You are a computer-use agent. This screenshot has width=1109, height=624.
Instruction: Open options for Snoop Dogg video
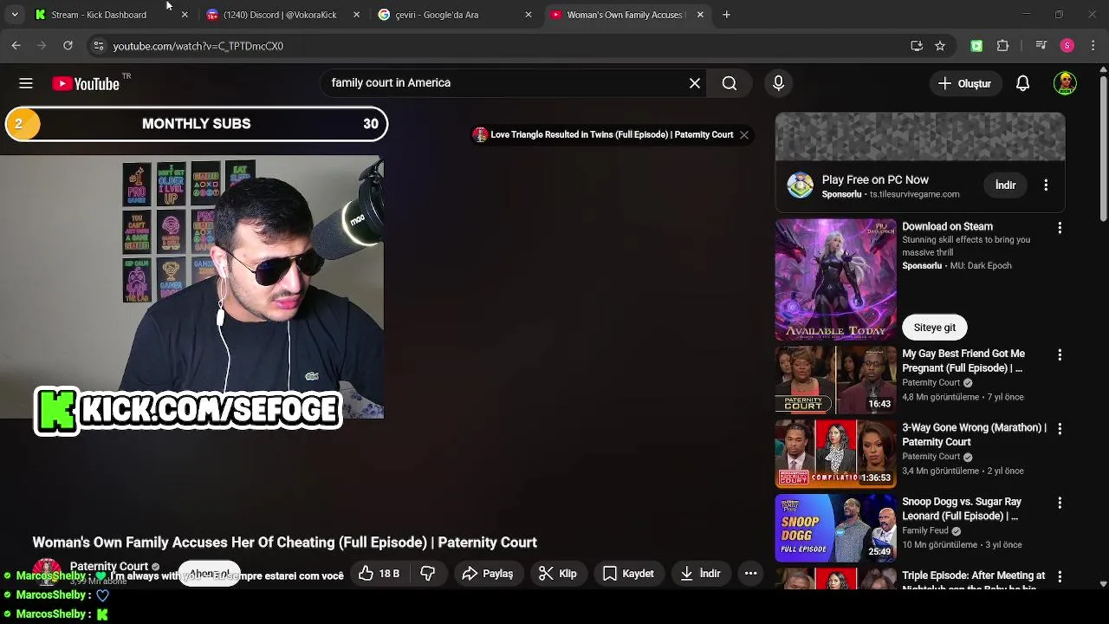(1060, 503)
